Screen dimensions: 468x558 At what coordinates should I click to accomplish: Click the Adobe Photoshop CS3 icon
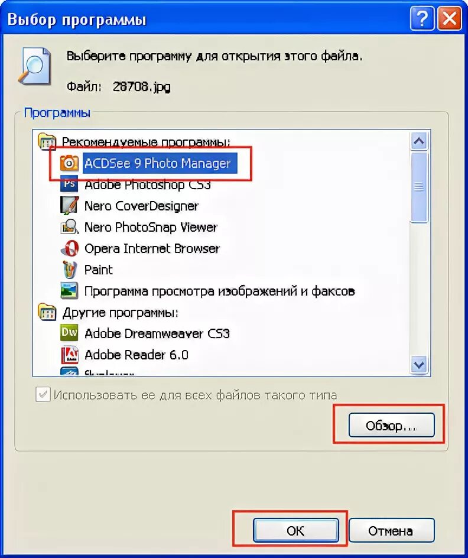tap(69, 184)
